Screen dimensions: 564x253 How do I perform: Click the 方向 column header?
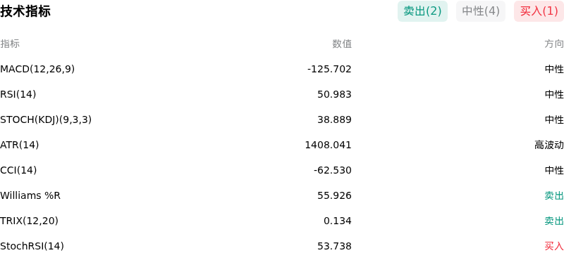554,44
